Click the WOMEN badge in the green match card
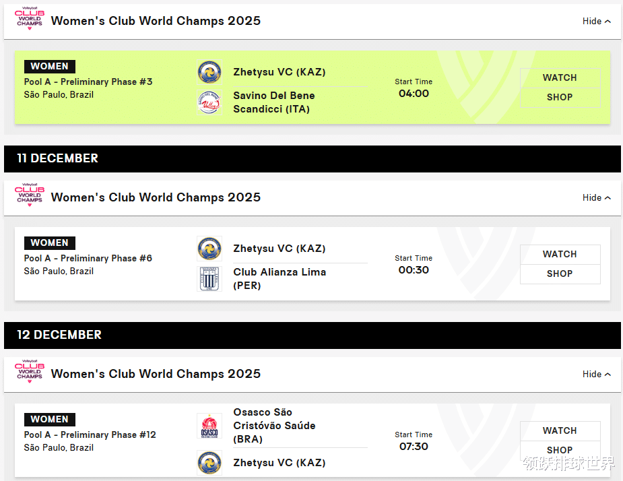Viewport: 623px width, 481px height. 50,67
